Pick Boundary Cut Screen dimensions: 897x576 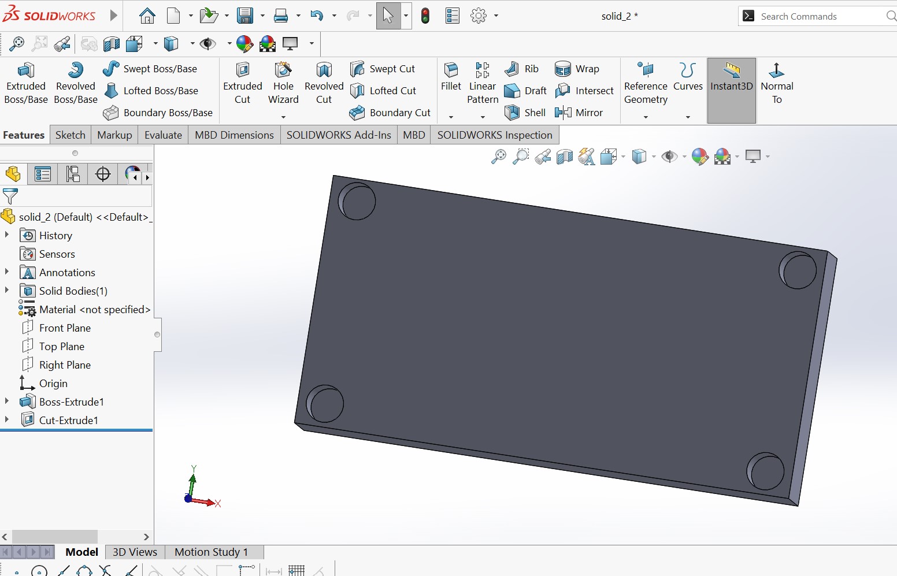coord(390,113)
